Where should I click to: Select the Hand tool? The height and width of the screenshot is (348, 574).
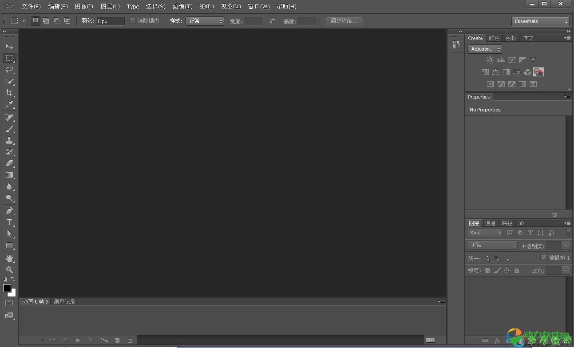pyautogui.click(x=9, y=258)
